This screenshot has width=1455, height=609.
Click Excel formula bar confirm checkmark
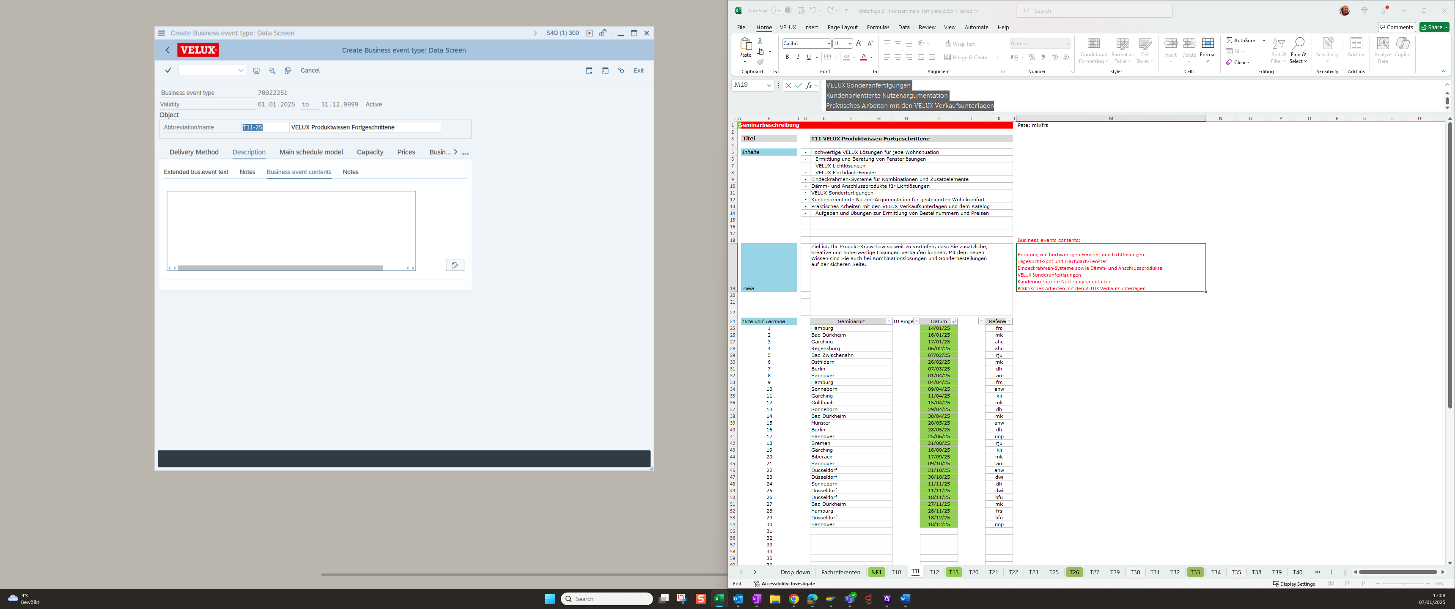coord(798,85)
